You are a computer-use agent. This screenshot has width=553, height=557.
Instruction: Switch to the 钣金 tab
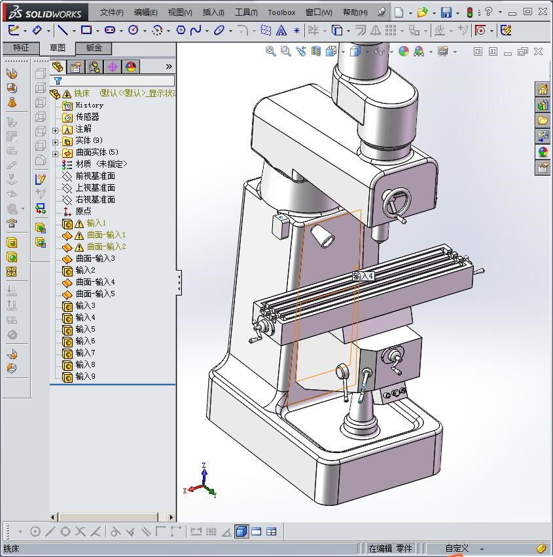click(94, 48)
